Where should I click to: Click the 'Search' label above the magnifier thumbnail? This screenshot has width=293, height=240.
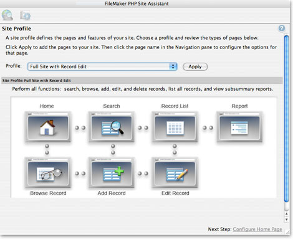pos(112,106)
